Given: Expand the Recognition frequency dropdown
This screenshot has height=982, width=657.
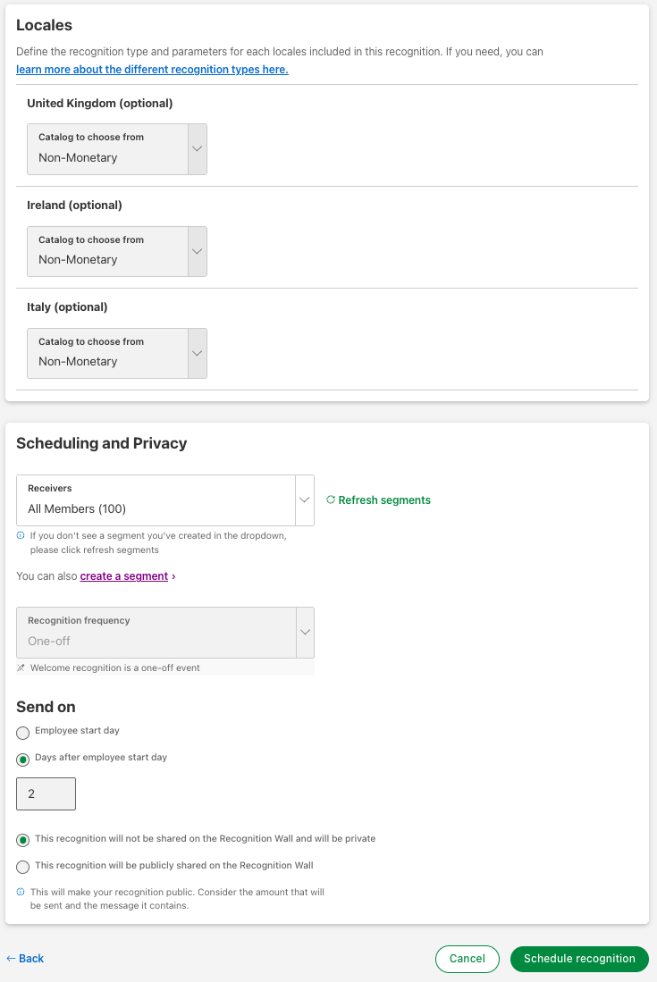Looking at the screenshot, I should [x=165, y=633].
